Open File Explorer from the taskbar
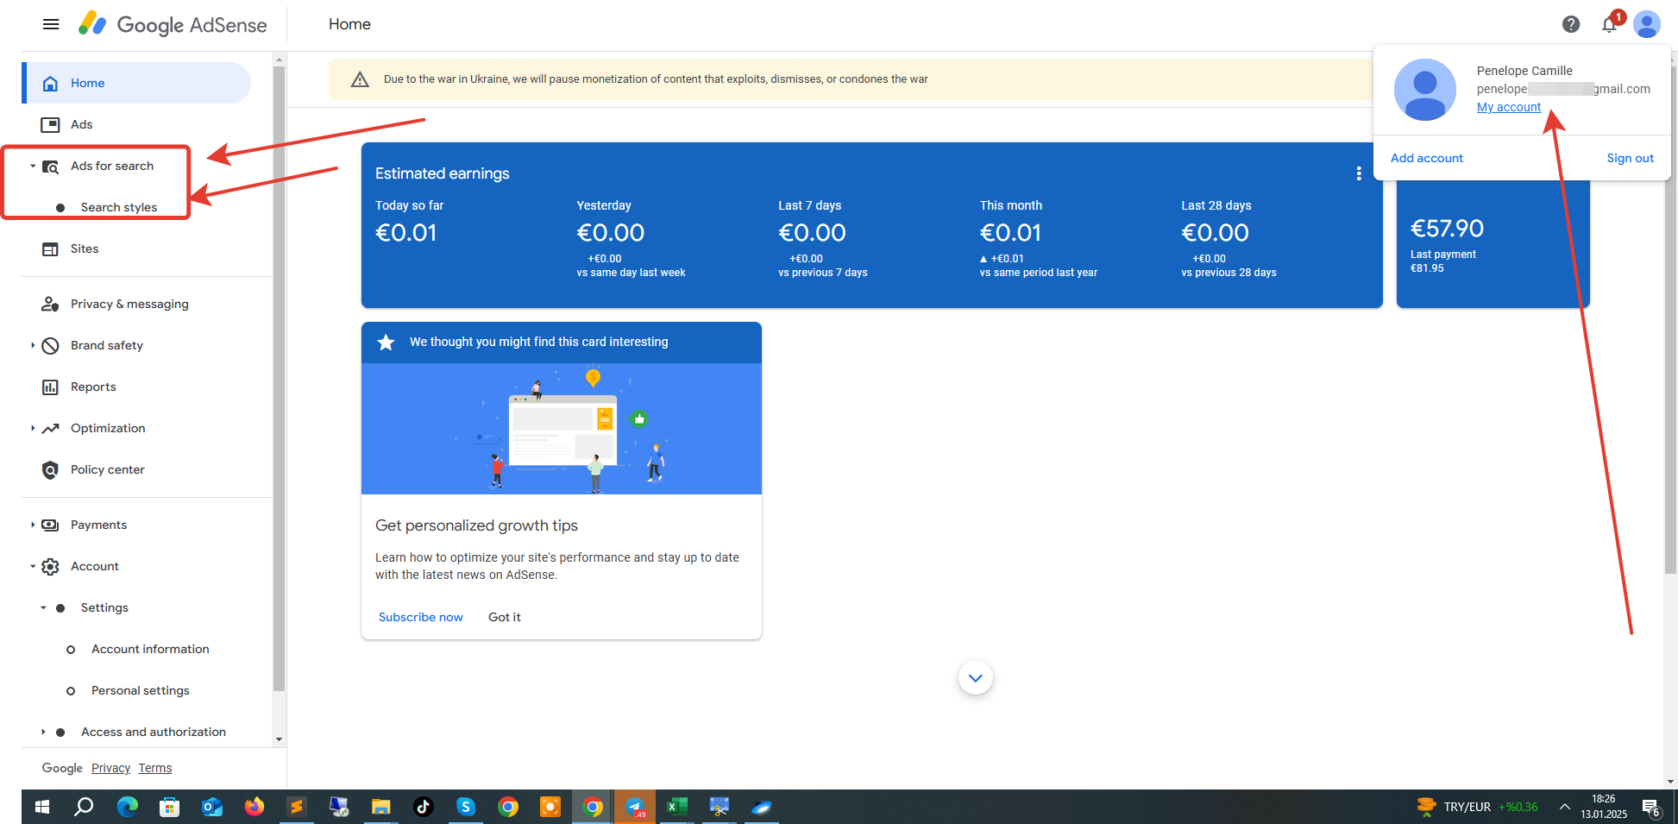This screenshot has width=1678, height=824. click(380, 807)
